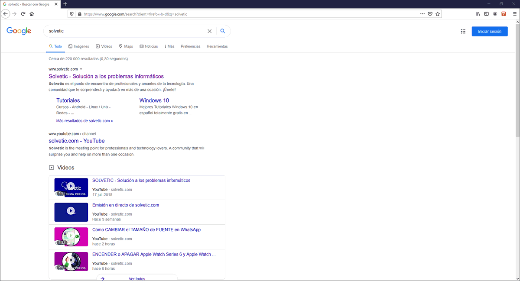The height and width of the screenshot is (281, 520).
Task: Open a new browser tab with plus
Action: point(65,4)
